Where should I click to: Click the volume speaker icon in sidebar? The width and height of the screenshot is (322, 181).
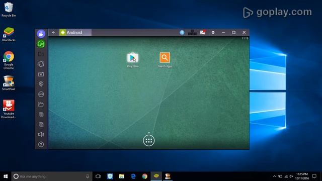(41, 134)
